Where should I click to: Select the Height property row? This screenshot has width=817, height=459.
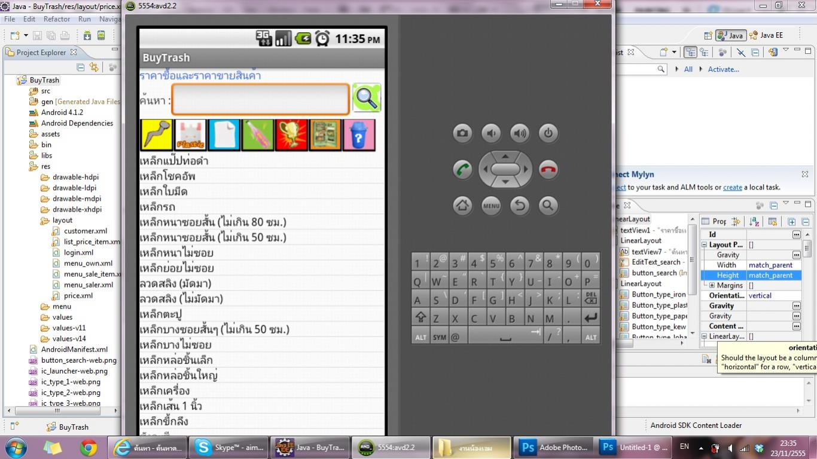point(751,276)
